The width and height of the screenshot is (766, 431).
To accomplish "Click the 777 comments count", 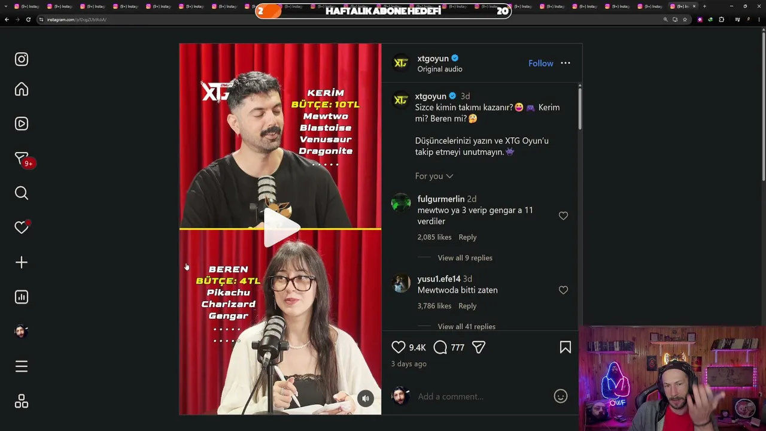I will point(458,347).
